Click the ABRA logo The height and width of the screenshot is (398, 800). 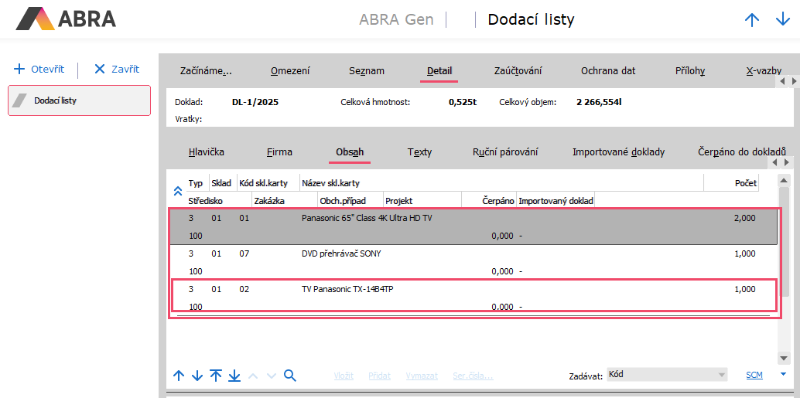click(66, 19)
